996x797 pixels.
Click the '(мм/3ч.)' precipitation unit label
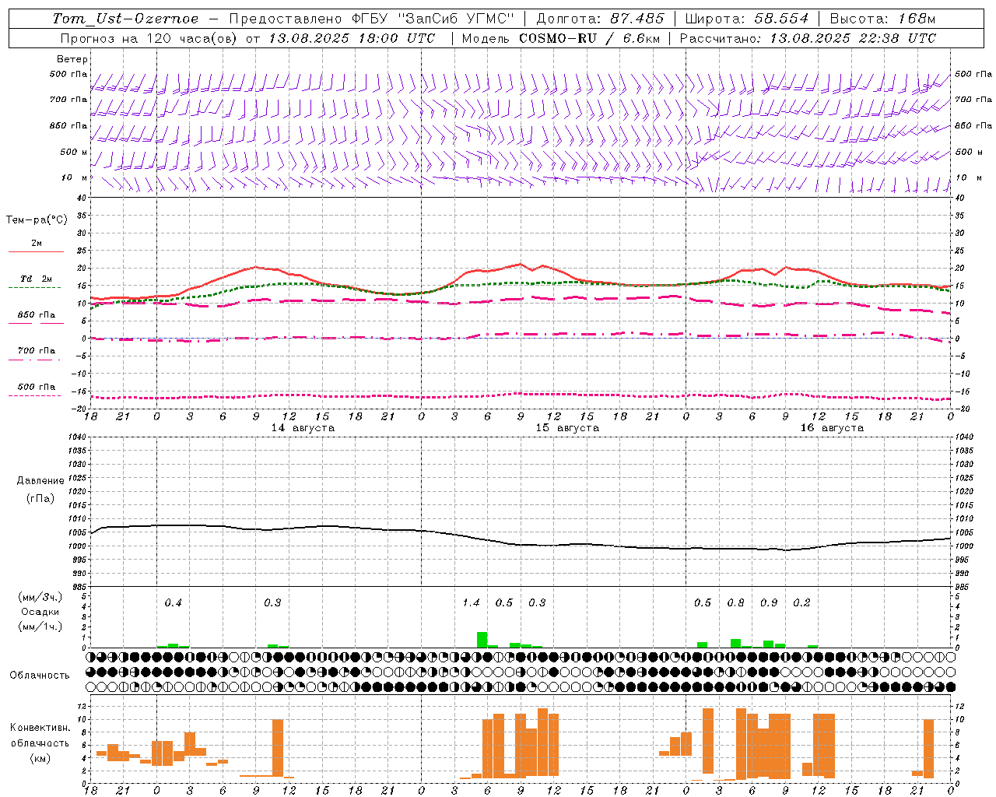[x=40, y=598]
